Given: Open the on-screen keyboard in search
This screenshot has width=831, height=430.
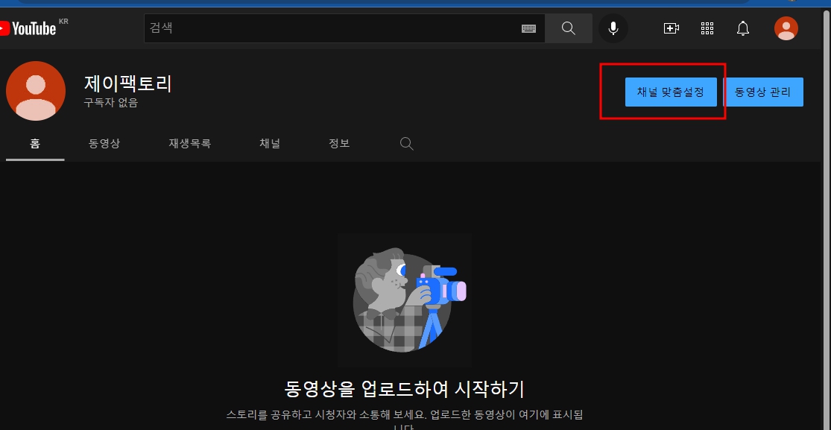Looking at the screenshot, I should click(x=529, y=28).
